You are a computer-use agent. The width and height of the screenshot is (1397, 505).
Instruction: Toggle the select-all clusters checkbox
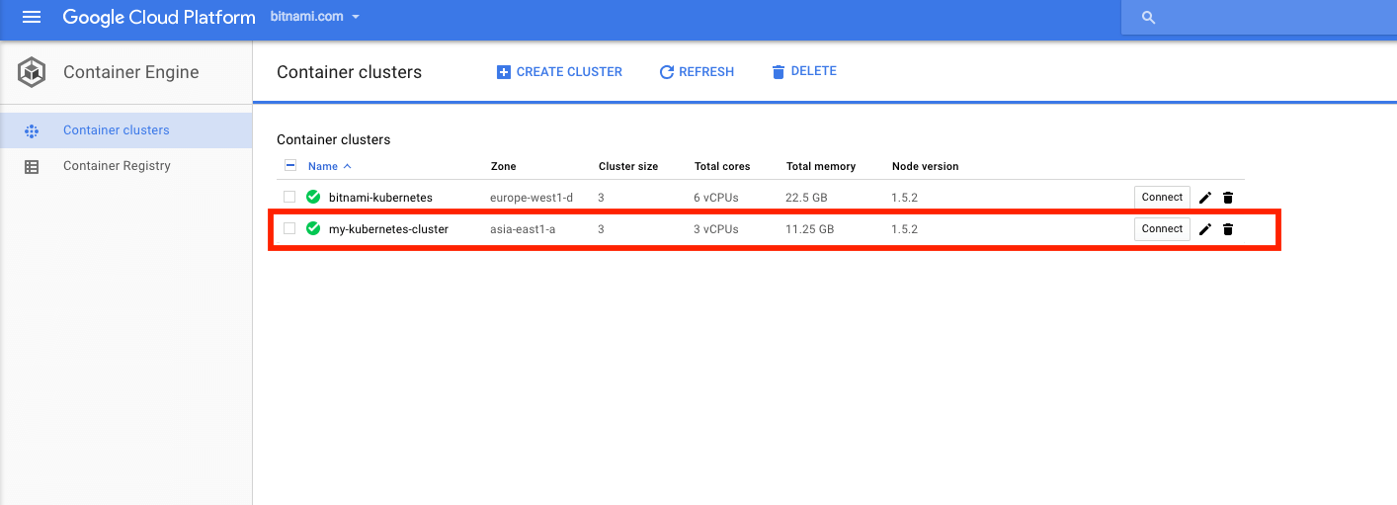coord(290,165)
